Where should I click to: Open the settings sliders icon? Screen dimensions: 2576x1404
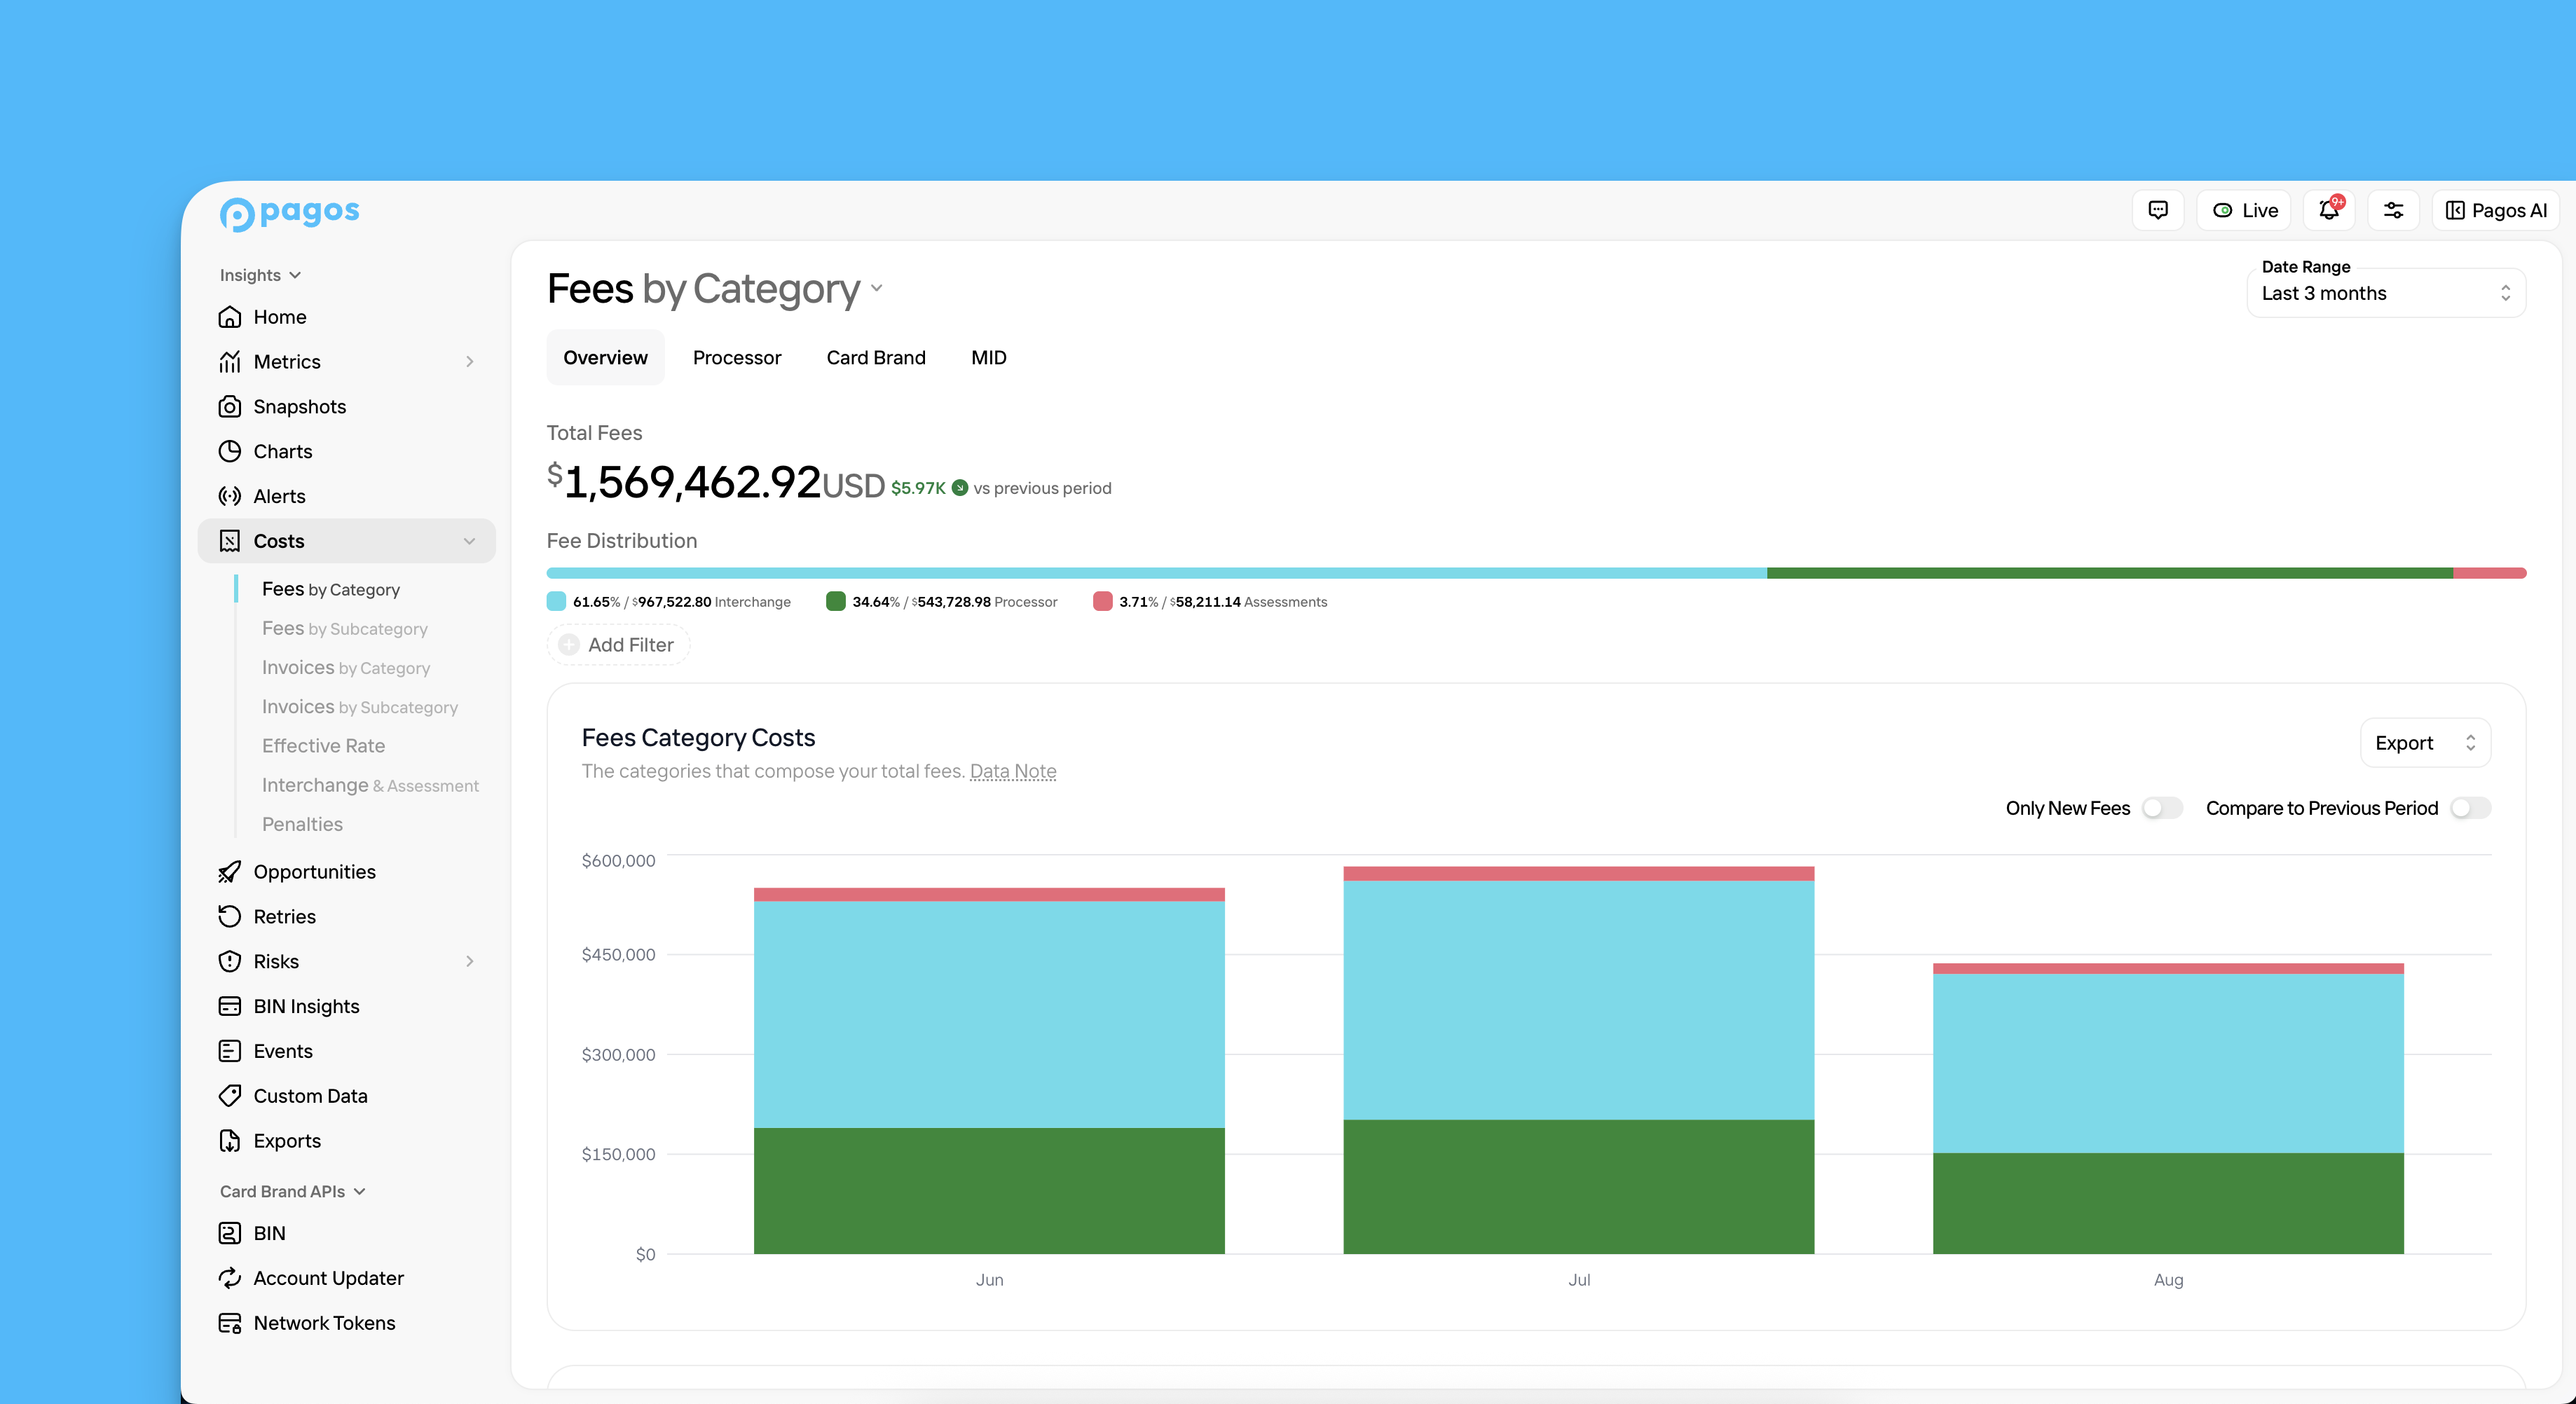coord(2393,210)
